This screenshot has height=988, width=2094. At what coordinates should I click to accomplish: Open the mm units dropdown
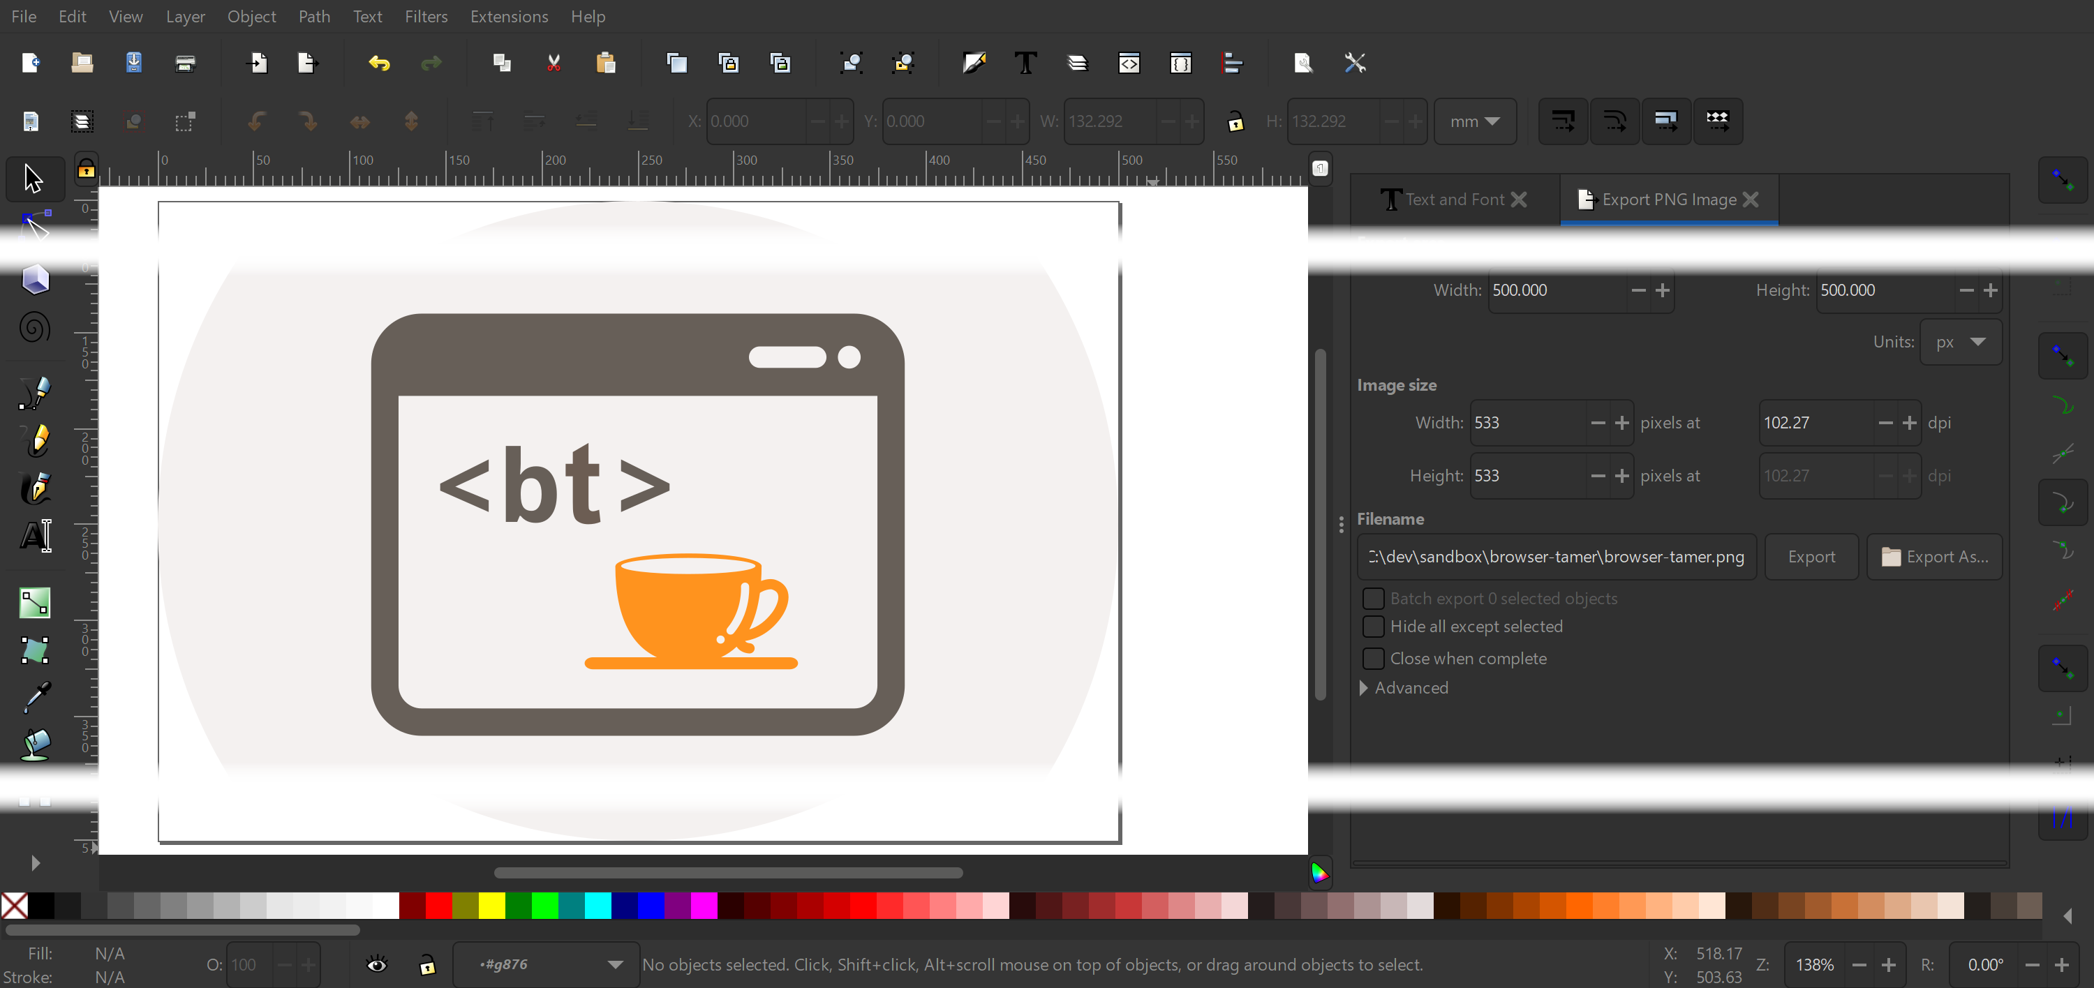1476,121
